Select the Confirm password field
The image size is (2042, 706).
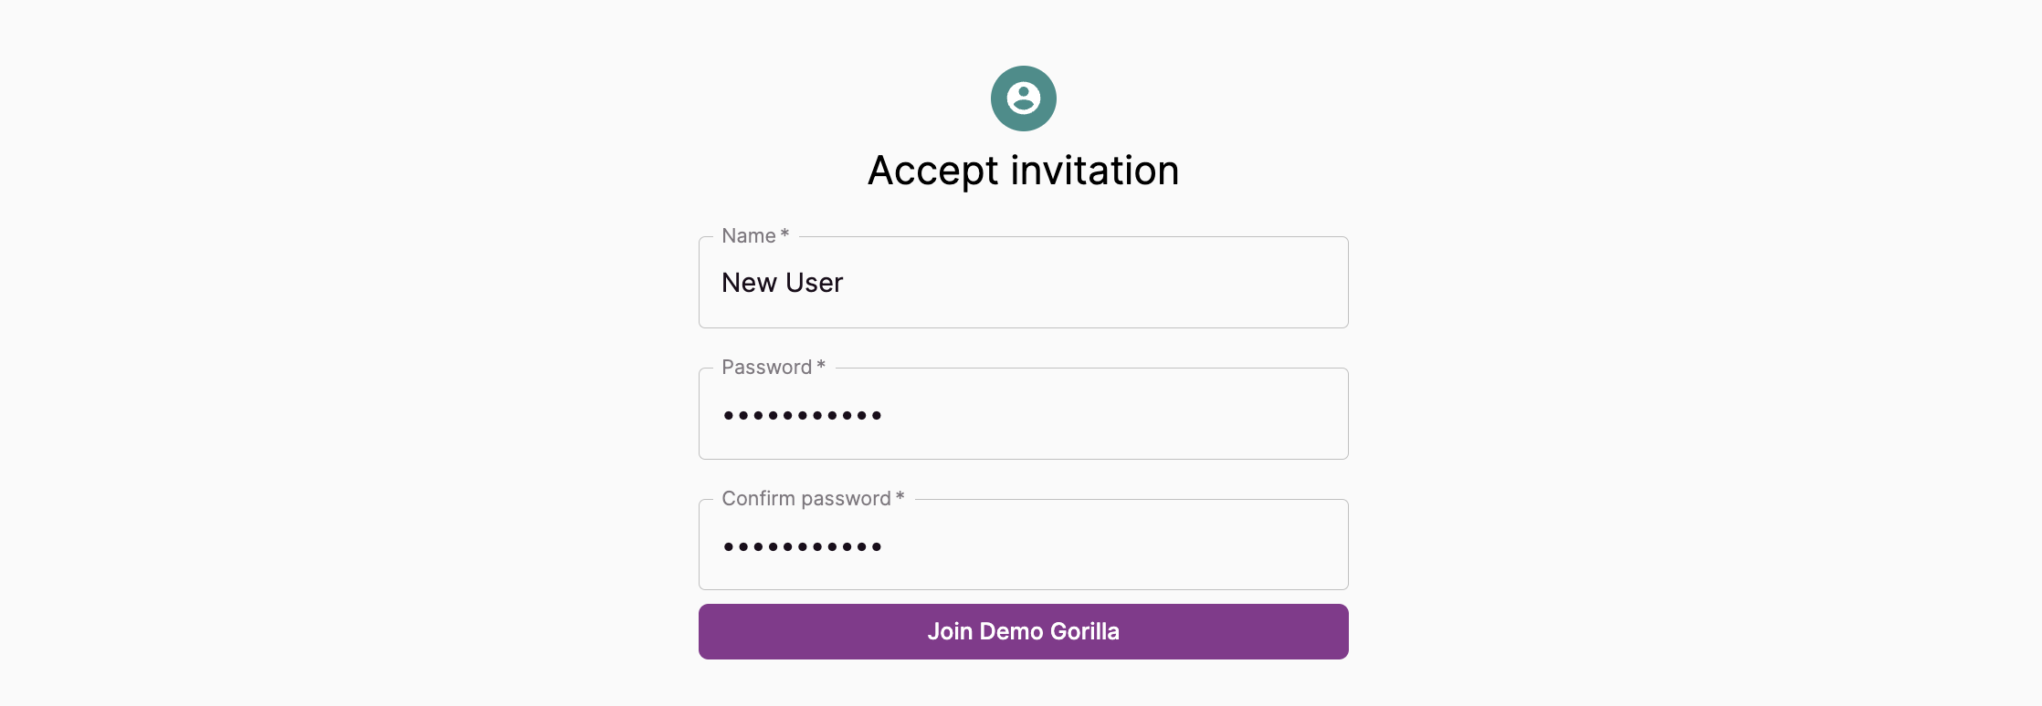(1023, 545)
